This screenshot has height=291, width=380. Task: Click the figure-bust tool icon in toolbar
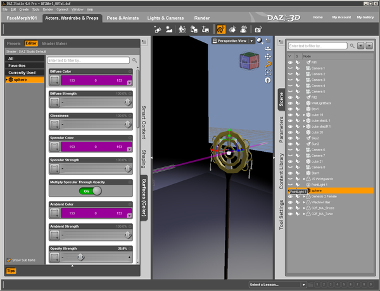click(x=244, y=30)
